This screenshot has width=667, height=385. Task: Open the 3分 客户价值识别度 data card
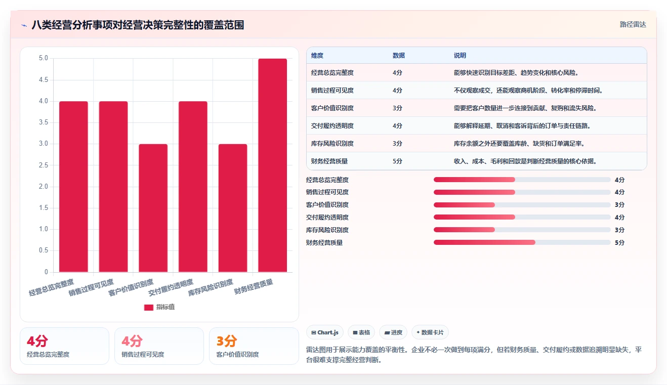pyautogui.click(x=254, y=346)
